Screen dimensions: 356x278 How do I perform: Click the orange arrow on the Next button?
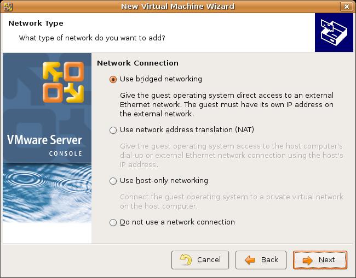pyautogui.click(x=307, y=260)
